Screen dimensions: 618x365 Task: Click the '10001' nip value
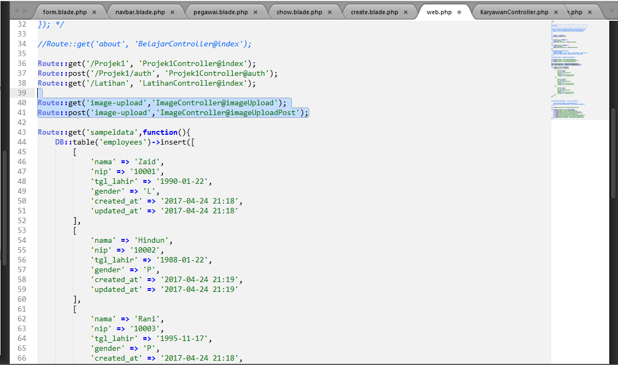pos(145,172)
